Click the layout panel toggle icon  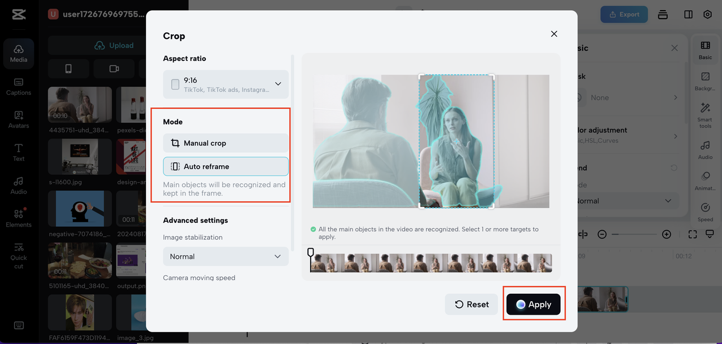tap(688, 14)
